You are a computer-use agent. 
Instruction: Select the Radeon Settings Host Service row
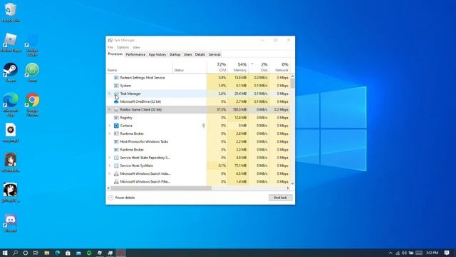tap(198, 78)
